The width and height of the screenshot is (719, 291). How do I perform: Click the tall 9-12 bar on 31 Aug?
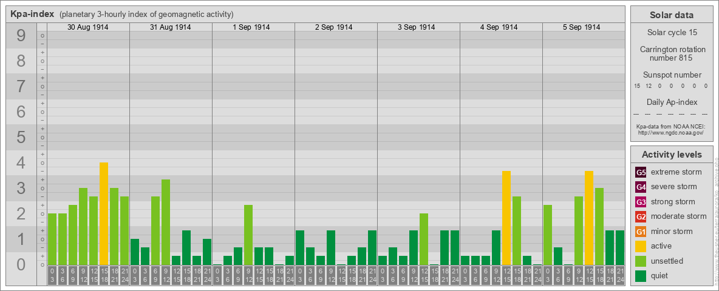coord(166,222)
